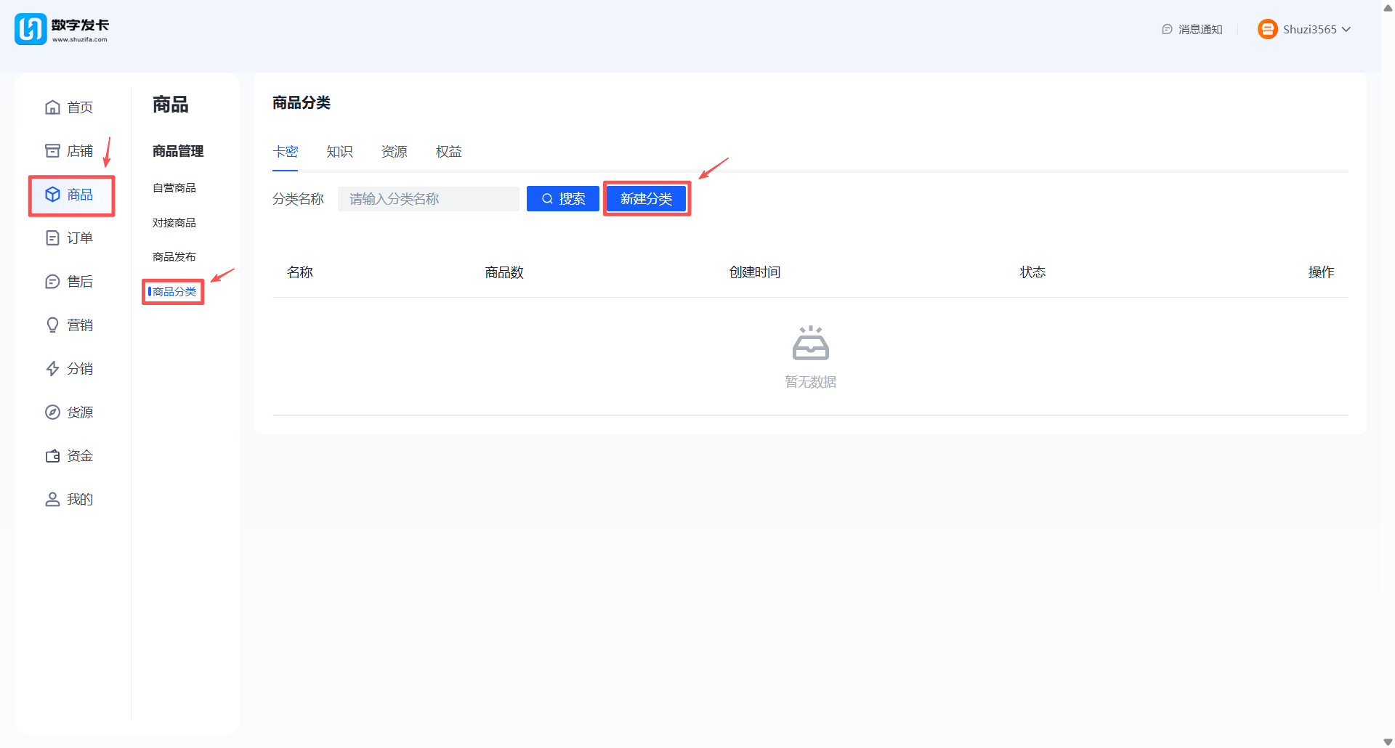The height and width of the screenshot is (748, 1395).
Task: Switch to the 卡密 tab
Action: point(286,152)
